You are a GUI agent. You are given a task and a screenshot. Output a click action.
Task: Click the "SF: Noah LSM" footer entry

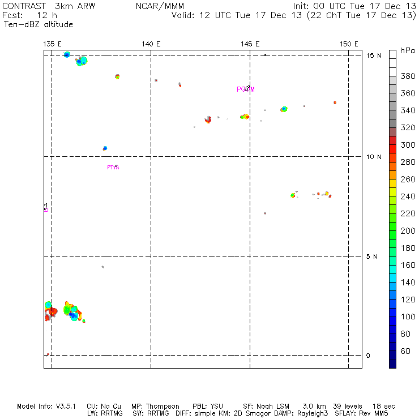(266, 407)
